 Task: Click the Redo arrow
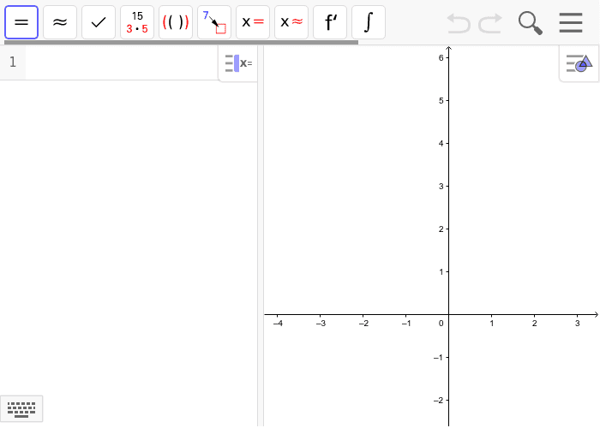[x=490, y=23]
